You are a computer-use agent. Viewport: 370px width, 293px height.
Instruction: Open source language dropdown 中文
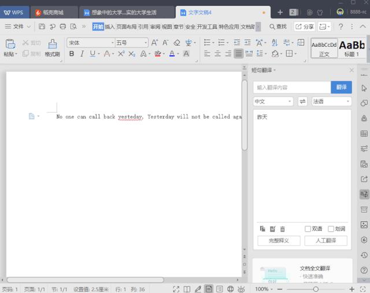click(x=273, y=102)
